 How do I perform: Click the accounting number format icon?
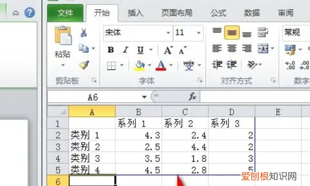click(x=290, y=50)
